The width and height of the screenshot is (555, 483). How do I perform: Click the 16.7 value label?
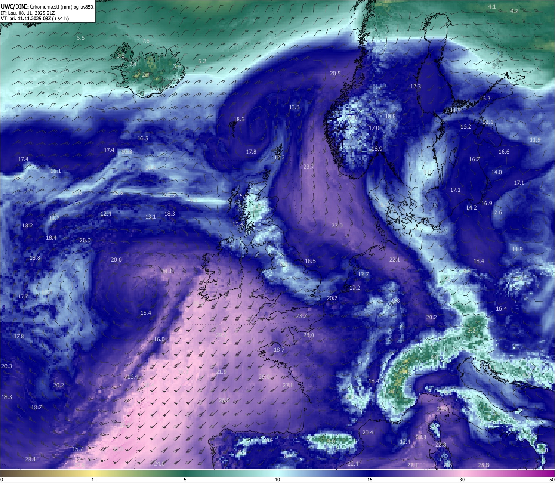pyautogui.click(x=474, y=159)
